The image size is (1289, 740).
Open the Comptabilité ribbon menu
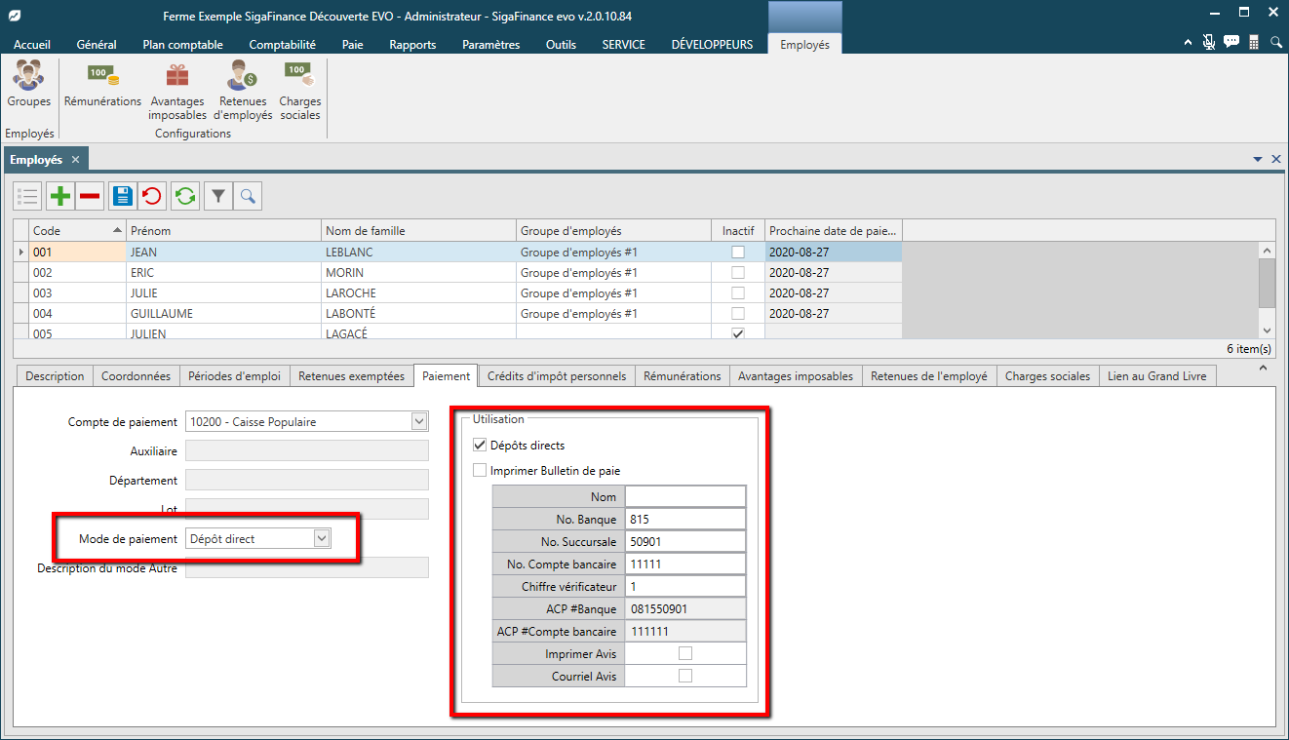(x=283, y=45)
